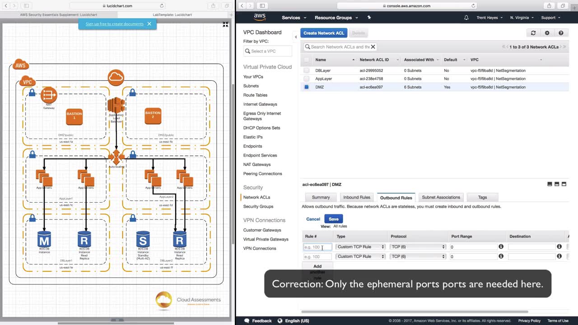
Task: Go back in the Lucidchart Safari window
Action: [6, 6]
